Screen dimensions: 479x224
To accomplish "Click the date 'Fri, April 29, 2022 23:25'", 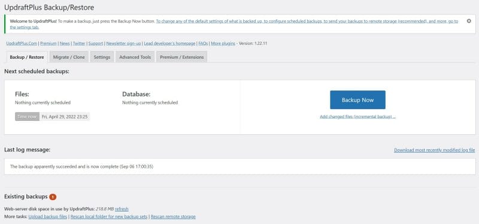I will [65, 116].
